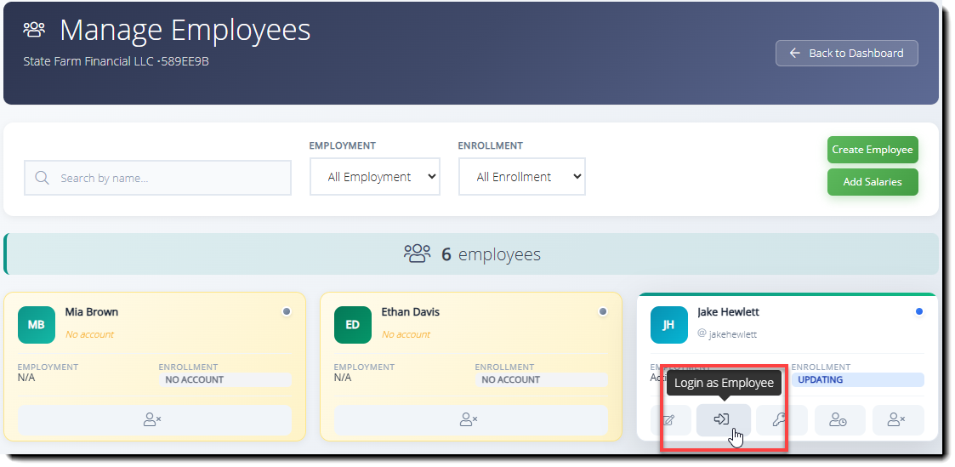Click Mia Brown's remove-user icon button
Screen dimensions: 955x467
coord(155,420)
